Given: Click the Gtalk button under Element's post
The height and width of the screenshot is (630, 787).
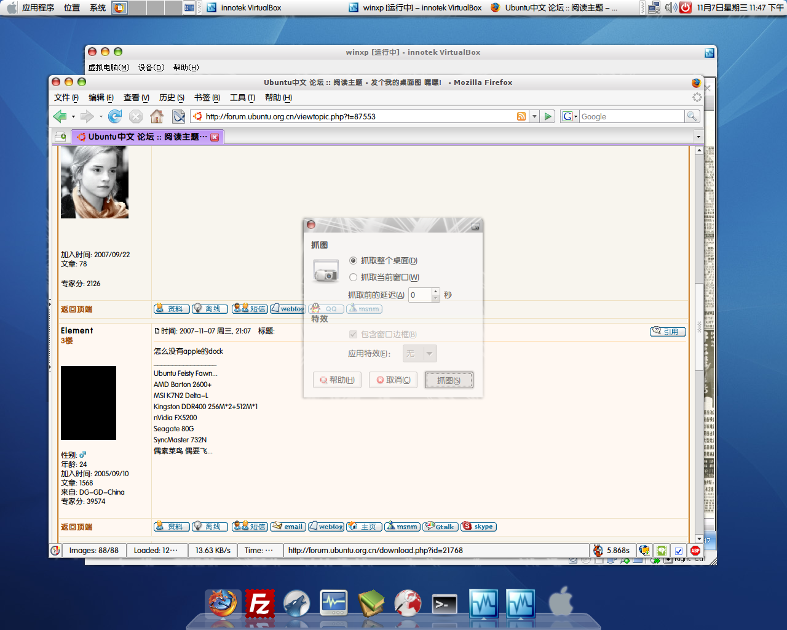Looking at the screenshot, I should coord(440,527).
